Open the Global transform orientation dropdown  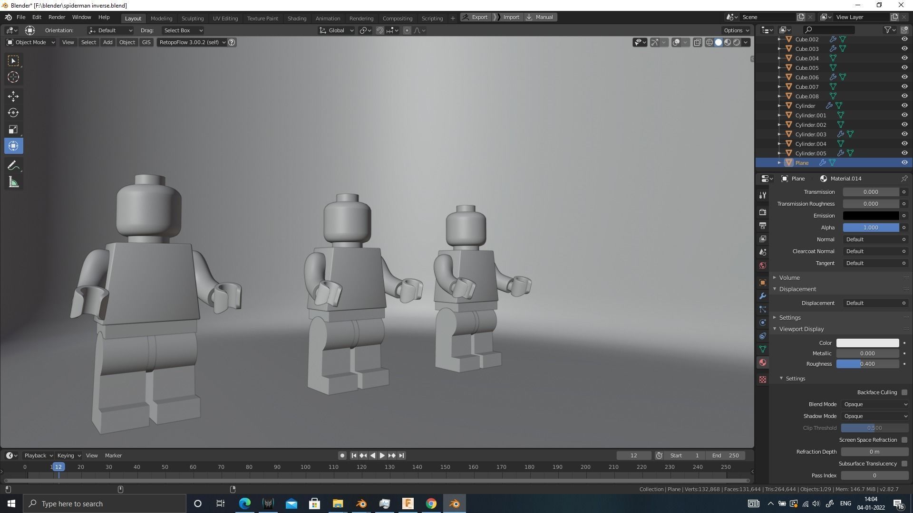(336, 30)
